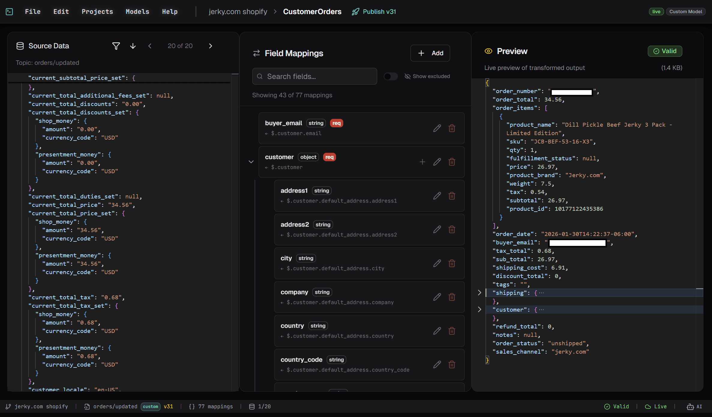The image size is (712, 417).
Task: Delete the country_code mapping via trash icon
Action: [452, 364]
